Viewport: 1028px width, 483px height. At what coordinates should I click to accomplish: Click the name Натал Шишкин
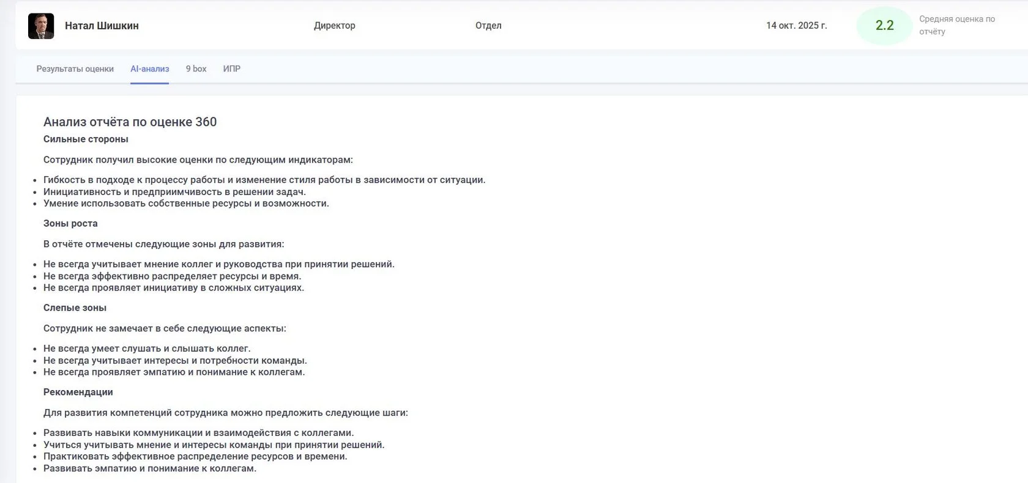102,26
